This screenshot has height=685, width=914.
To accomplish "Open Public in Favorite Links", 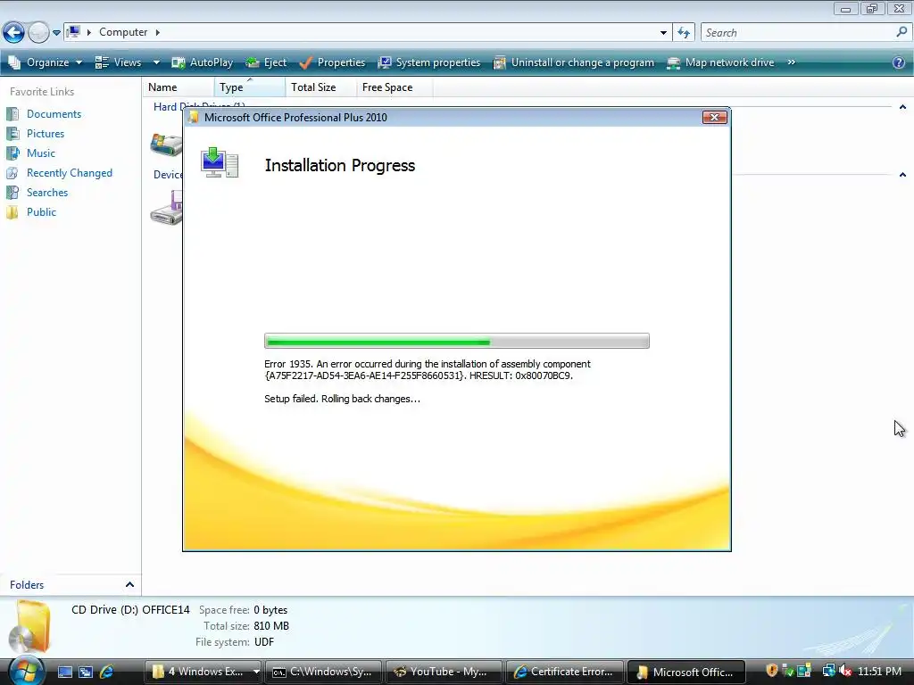I will pos(41,212).
